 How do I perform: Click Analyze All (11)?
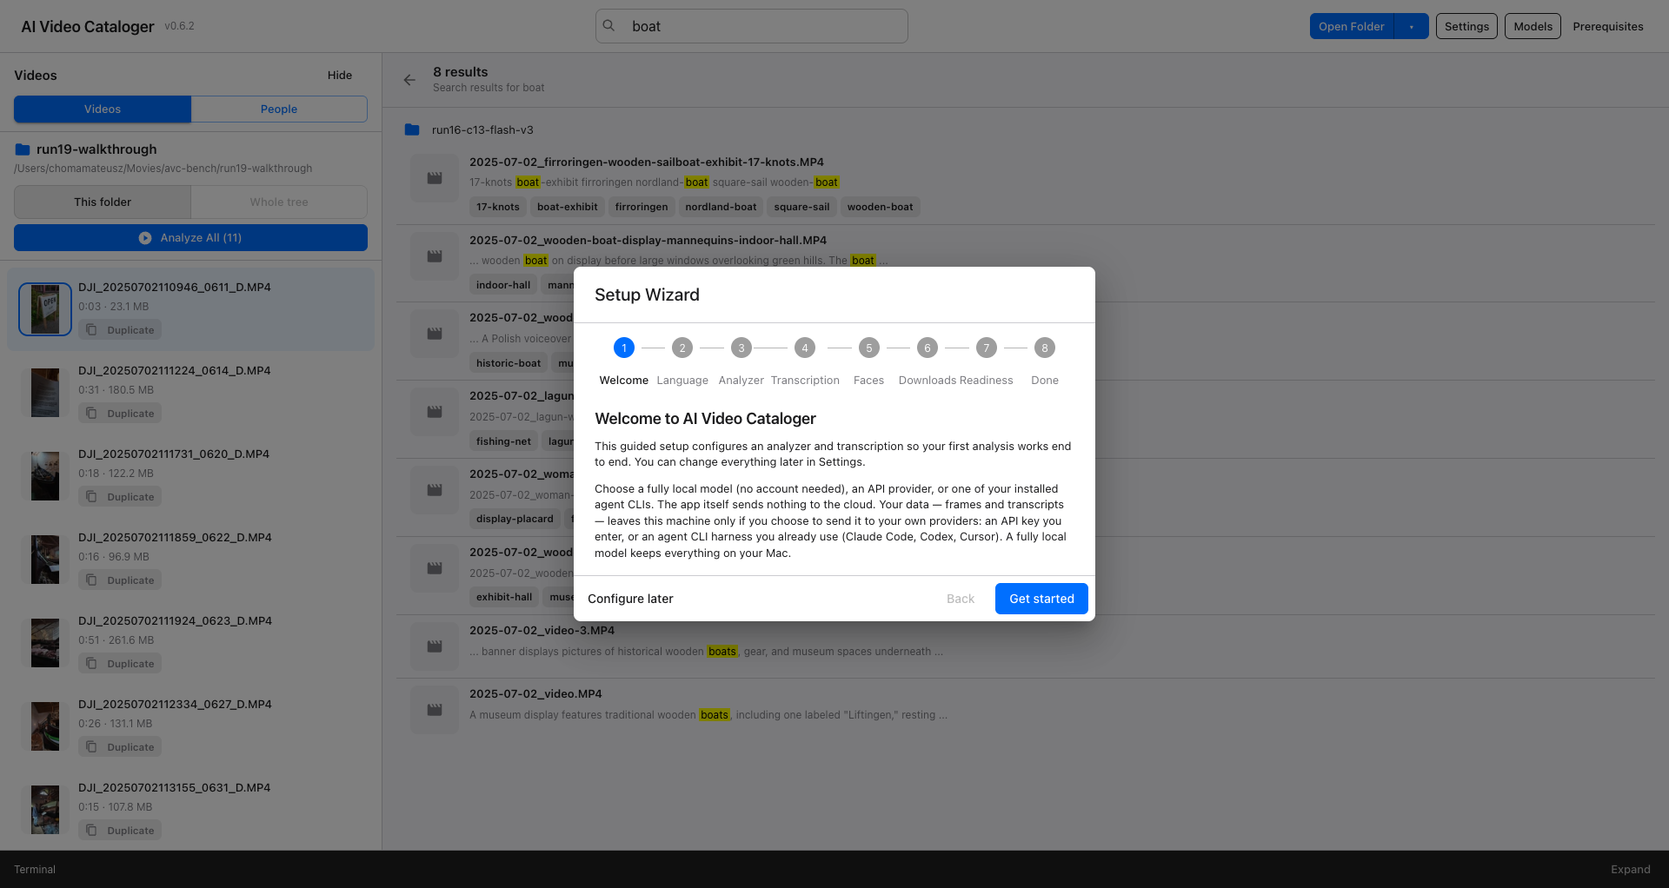click(x=190, y=238)
